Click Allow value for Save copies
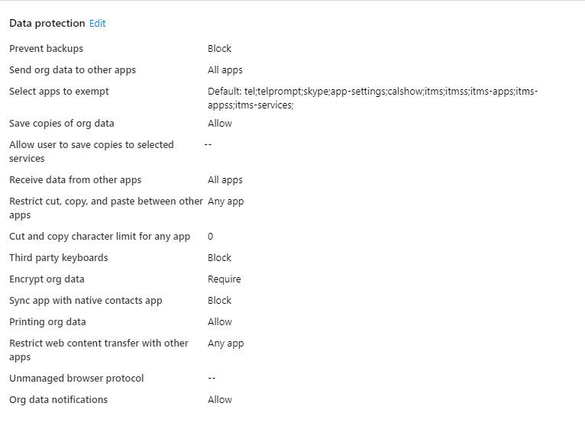This screenshot has height=429, width=585. tap(220, 124)
